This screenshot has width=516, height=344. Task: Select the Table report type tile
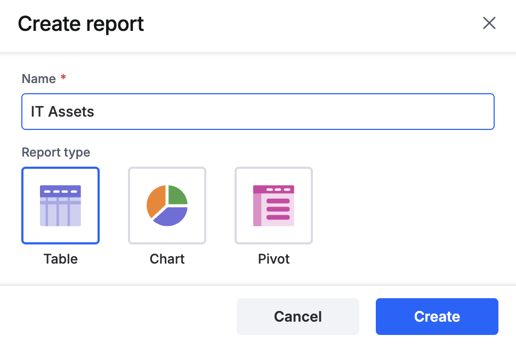click(61, 206)
